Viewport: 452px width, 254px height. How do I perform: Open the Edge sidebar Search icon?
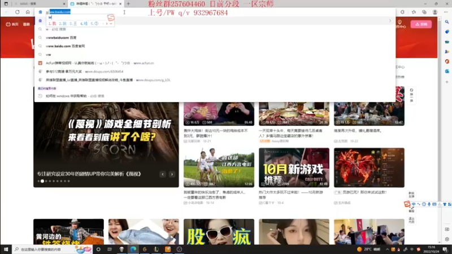click(x=447, y=22)
